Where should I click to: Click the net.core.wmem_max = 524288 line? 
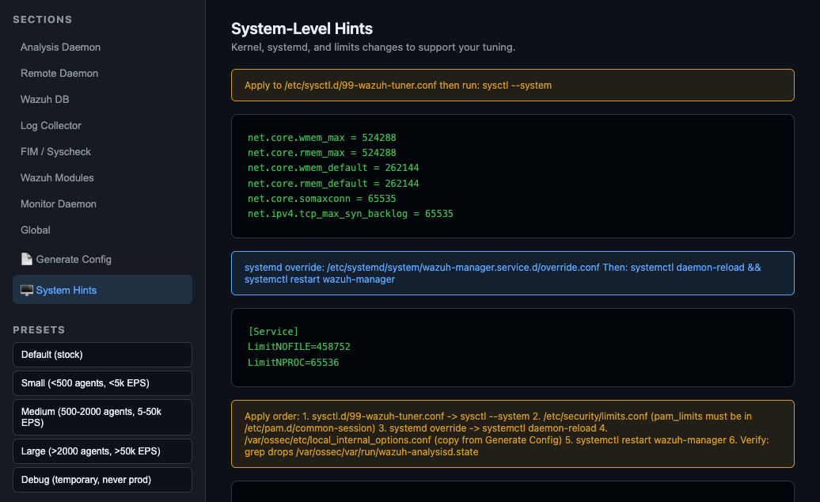[x=321, y=138]
